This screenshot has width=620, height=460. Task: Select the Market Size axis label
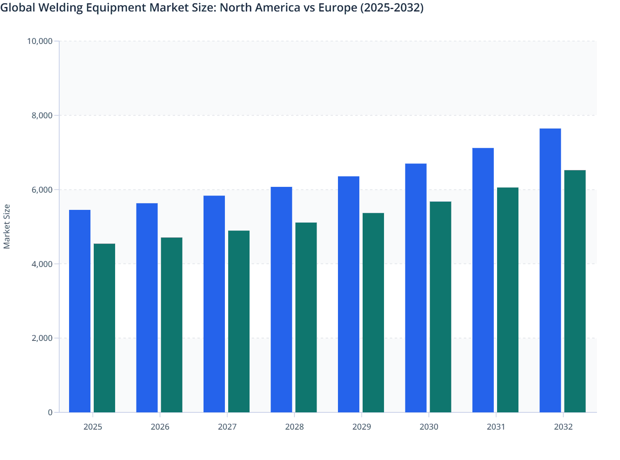pos(8,224)
